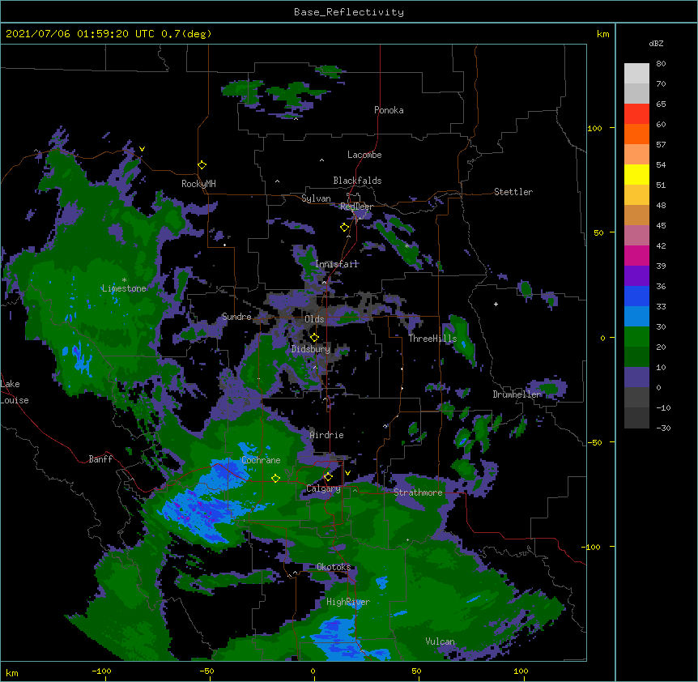Click the Calgary city label
698x682 pixels.
click(324, 488)
